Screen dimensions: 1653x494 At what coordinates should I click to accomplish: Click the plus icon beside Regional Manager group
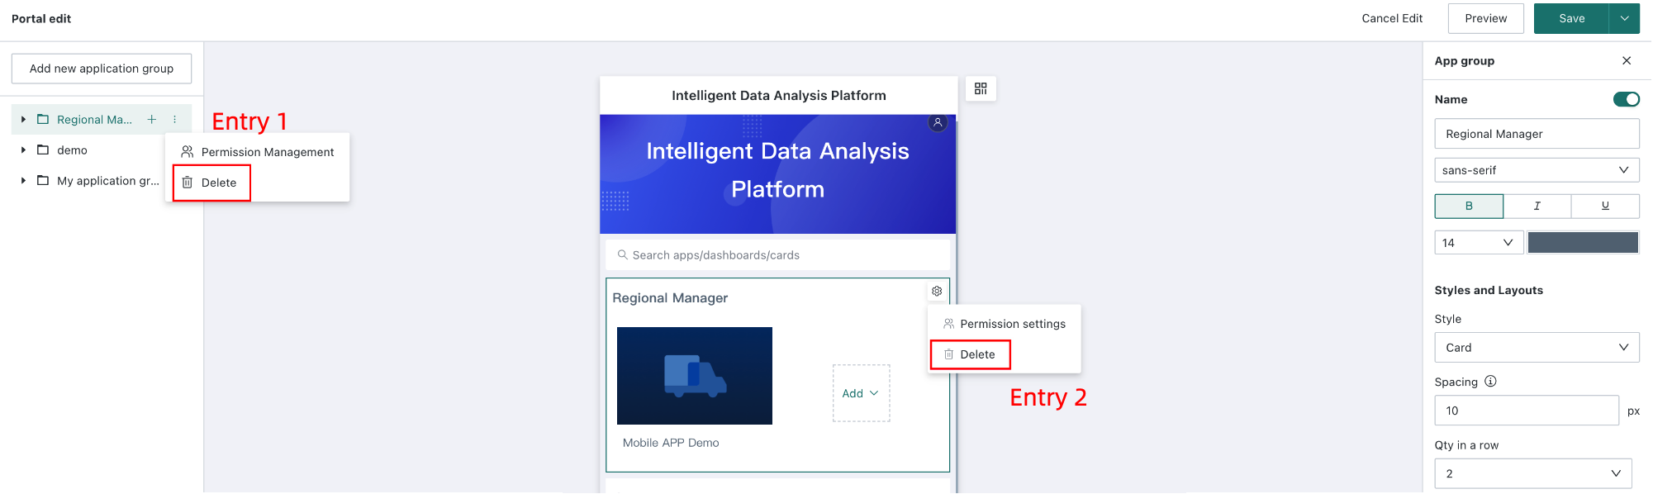152,120
